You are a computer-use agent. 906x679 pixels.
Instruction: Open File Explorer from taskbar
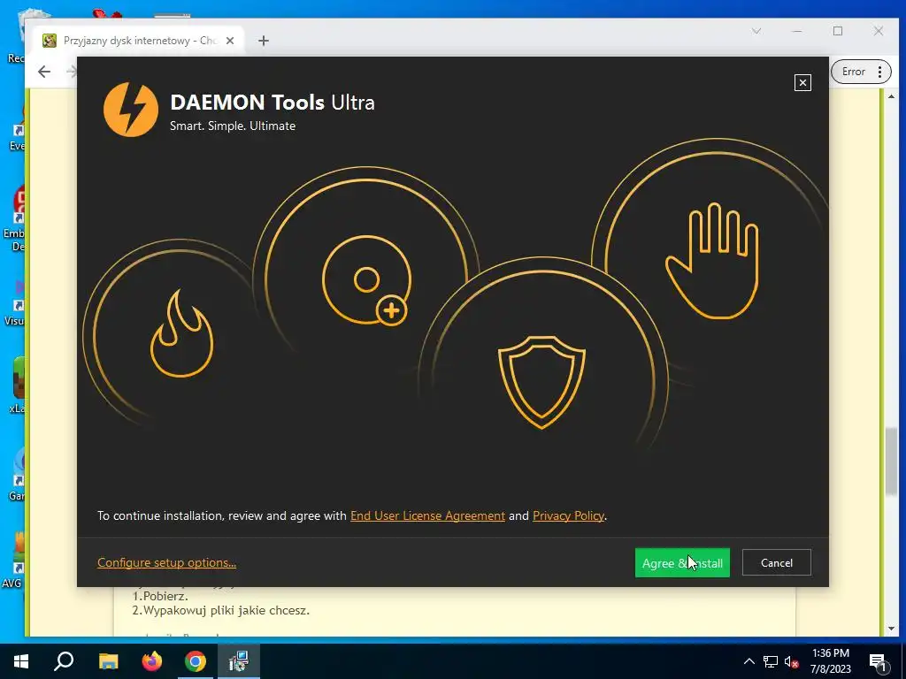click(x=108, y=661)
